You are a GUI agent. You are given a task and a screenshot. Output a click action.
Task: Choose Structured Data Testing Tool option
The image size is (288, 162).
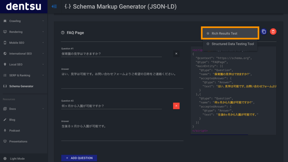230,44
